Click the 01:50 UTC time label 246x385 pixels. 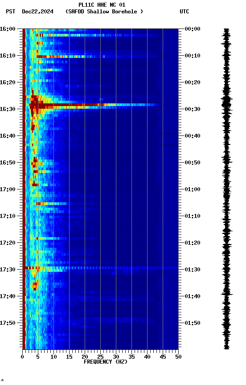(x=193, y=323)
